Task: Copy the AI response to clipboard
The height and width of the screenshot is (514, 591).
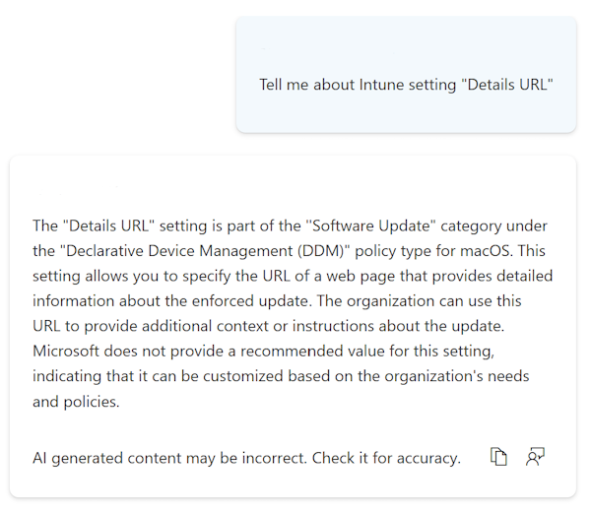Action: click(499, 457)
